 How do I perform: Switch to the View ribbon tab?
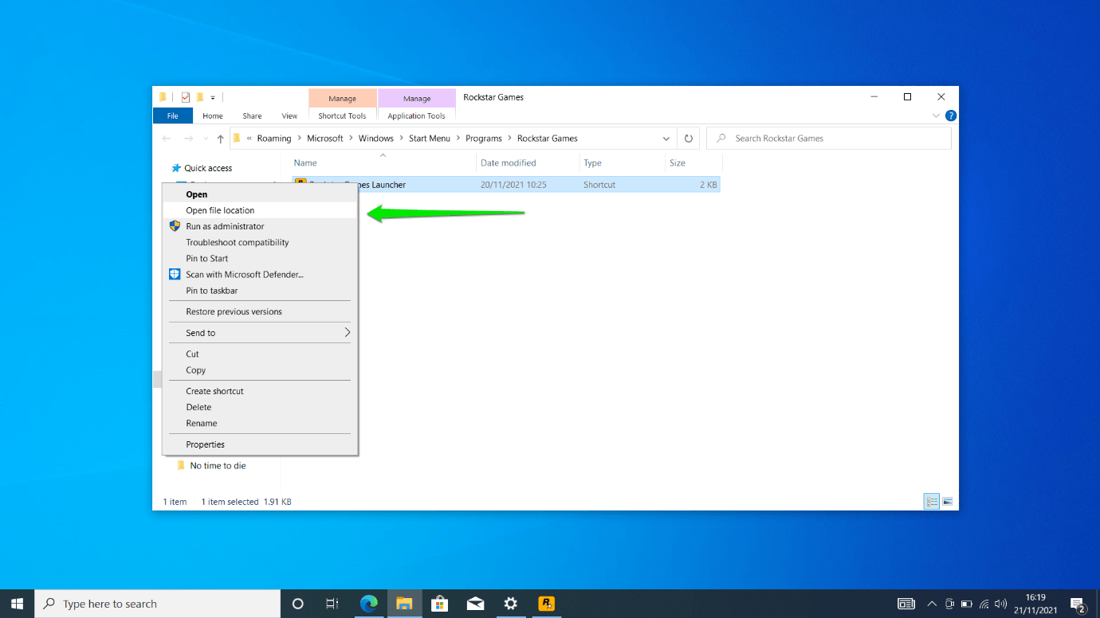289,115
